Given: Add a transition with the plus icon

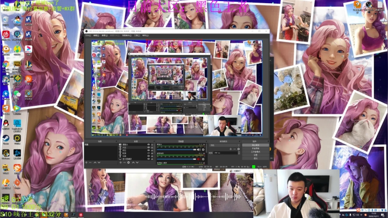Looking at the screenshot, I should tap(231, 149).
